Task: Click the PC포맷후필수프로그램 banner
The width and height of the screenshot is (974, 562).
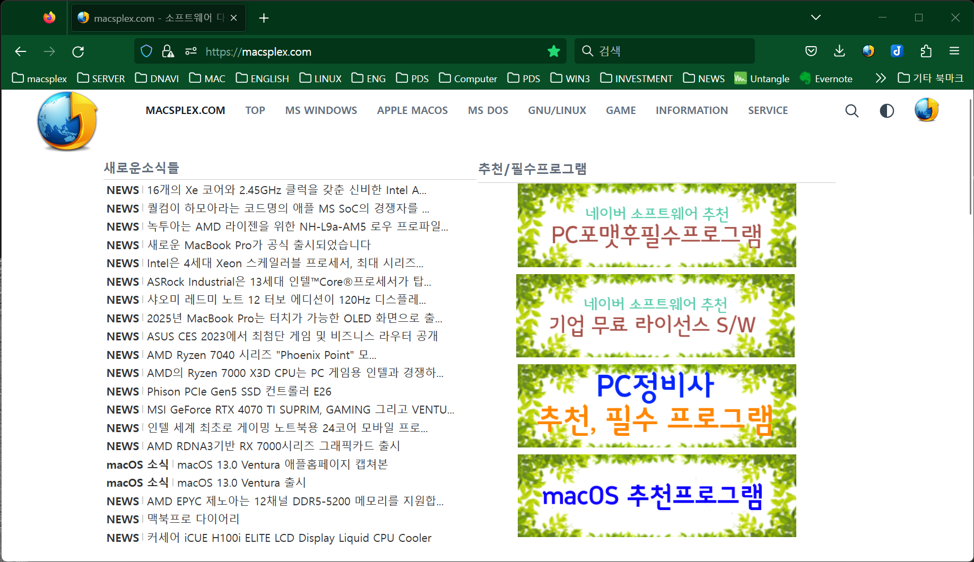Action: click(657, 225)
